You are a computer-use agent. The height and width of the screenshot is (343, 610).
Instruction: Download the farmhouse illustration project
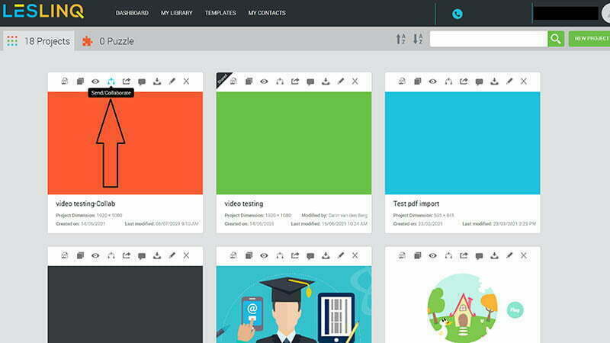(494, 255)
